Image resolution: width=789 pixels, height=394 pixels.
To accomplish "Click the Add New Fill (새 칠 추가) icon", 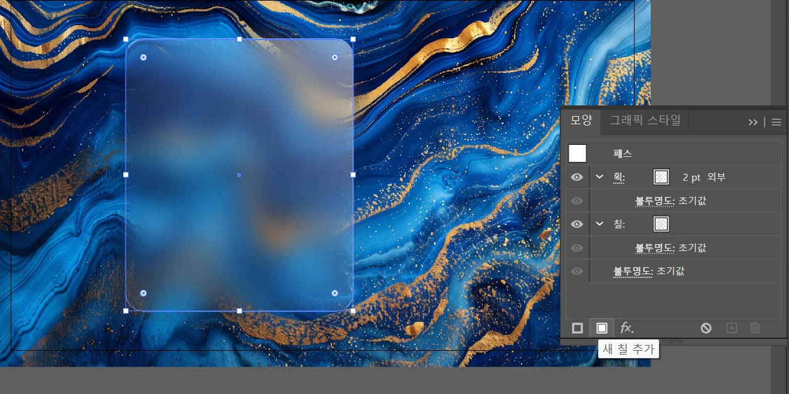I will pyautogui.click(x=601, y=328).
